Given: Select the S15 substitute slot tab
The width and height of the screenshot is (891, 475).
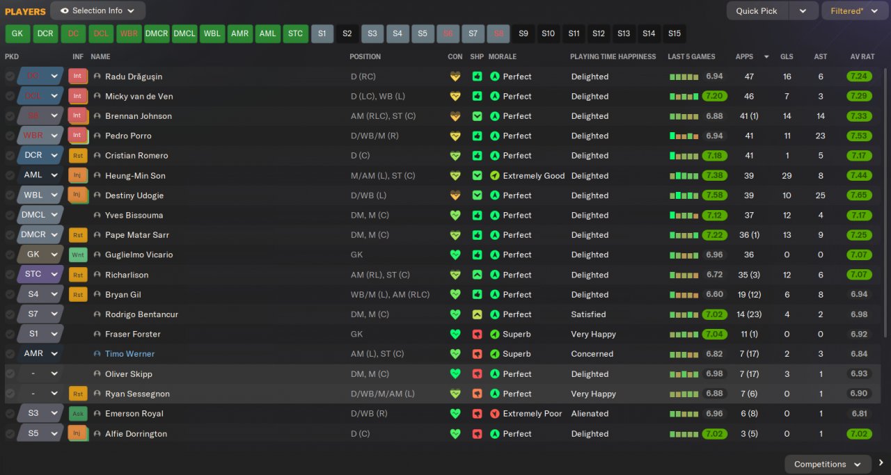Looking at the screenshot, I should tap(675, 33).
